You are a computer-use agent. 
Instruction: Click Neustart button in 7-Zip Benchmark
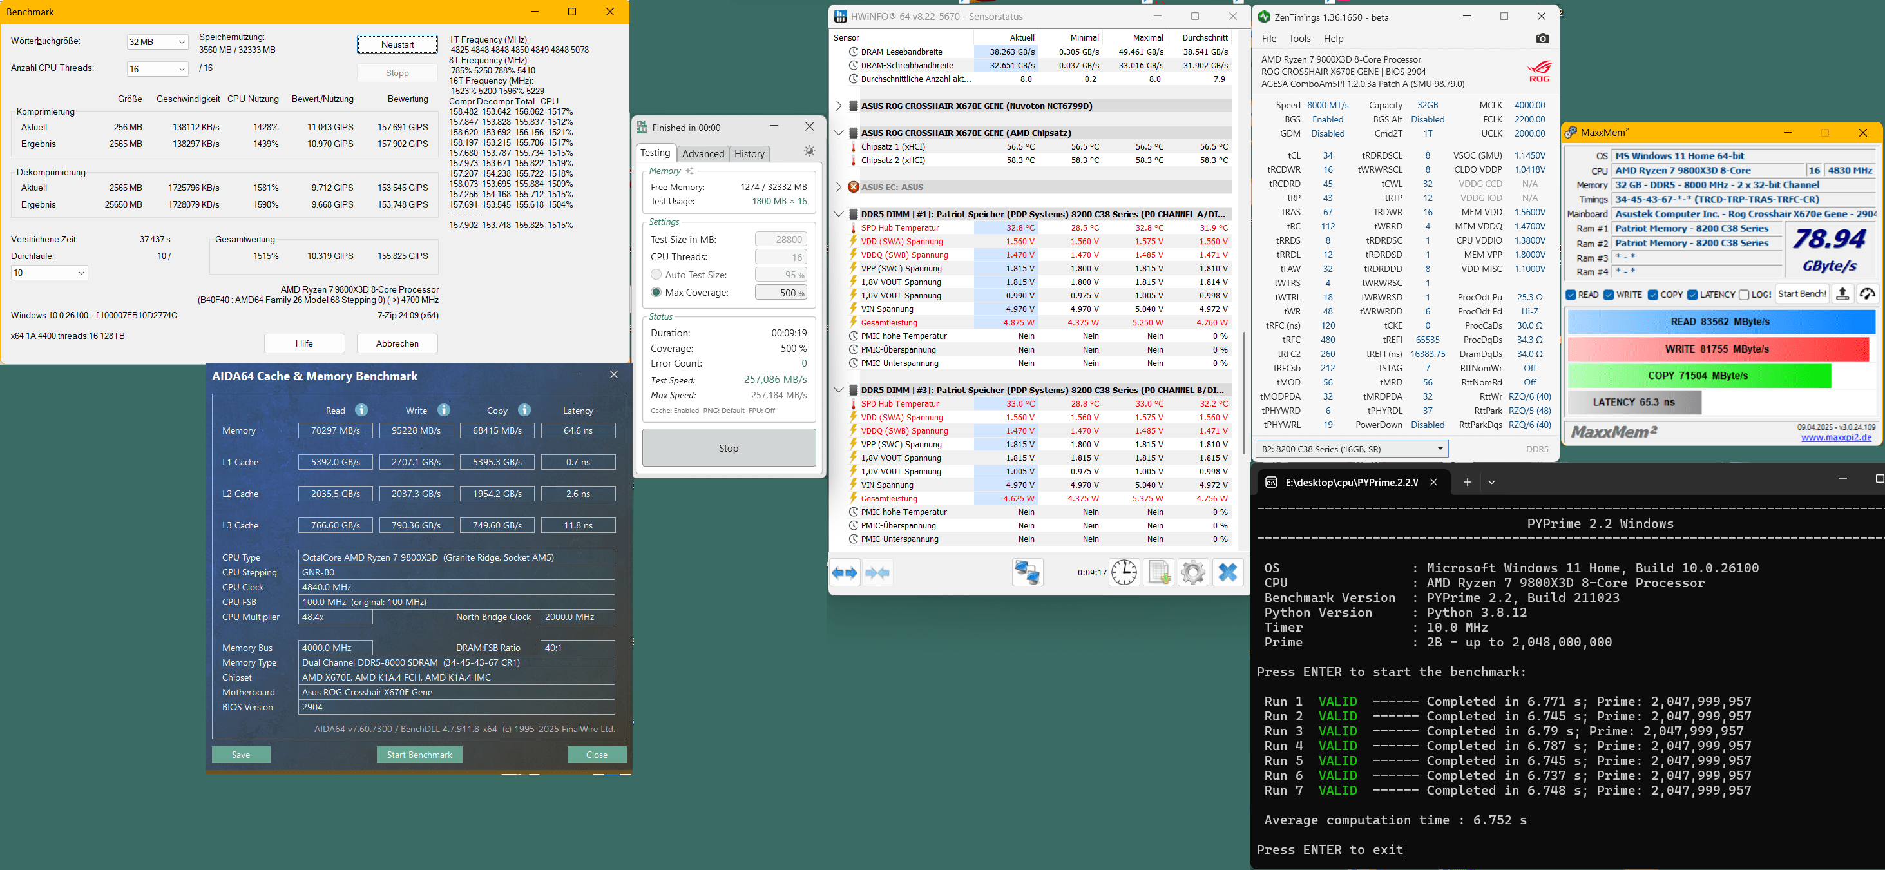point(397,44)
